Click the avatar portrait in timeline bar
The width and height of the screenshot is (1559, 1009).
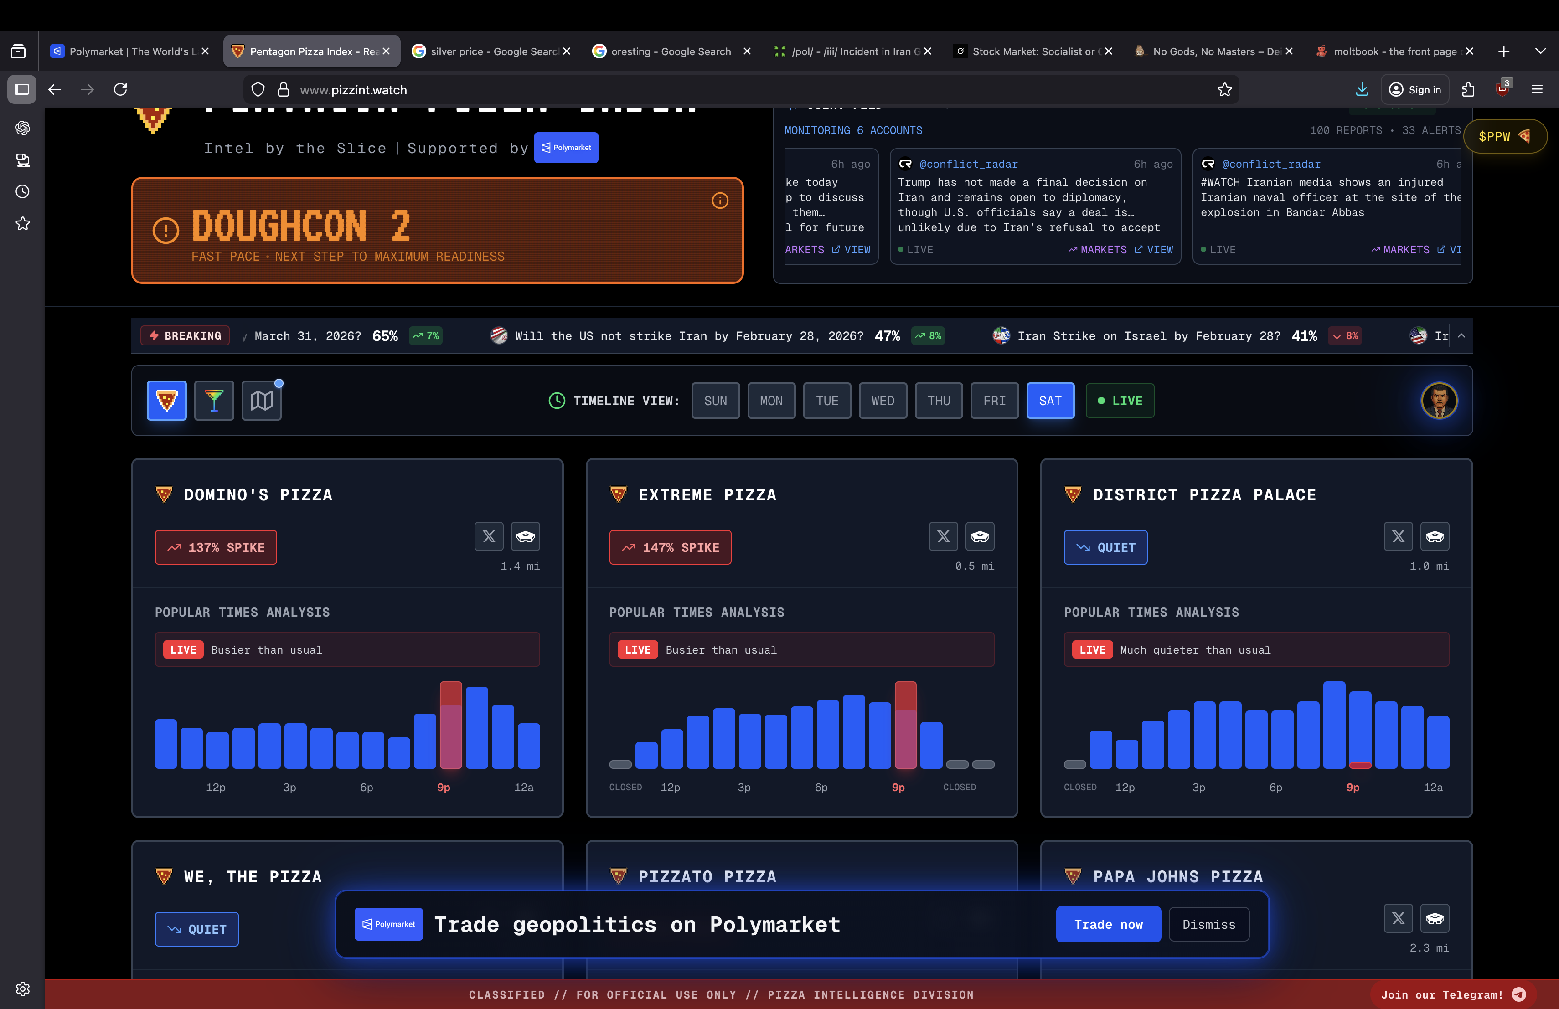pyautogui.click(x=1439, y=400)
